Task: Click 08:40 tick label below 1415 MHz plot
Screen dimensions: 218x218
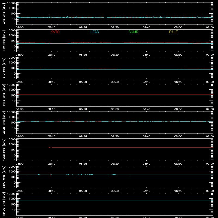Action: (x=146, y=109)
